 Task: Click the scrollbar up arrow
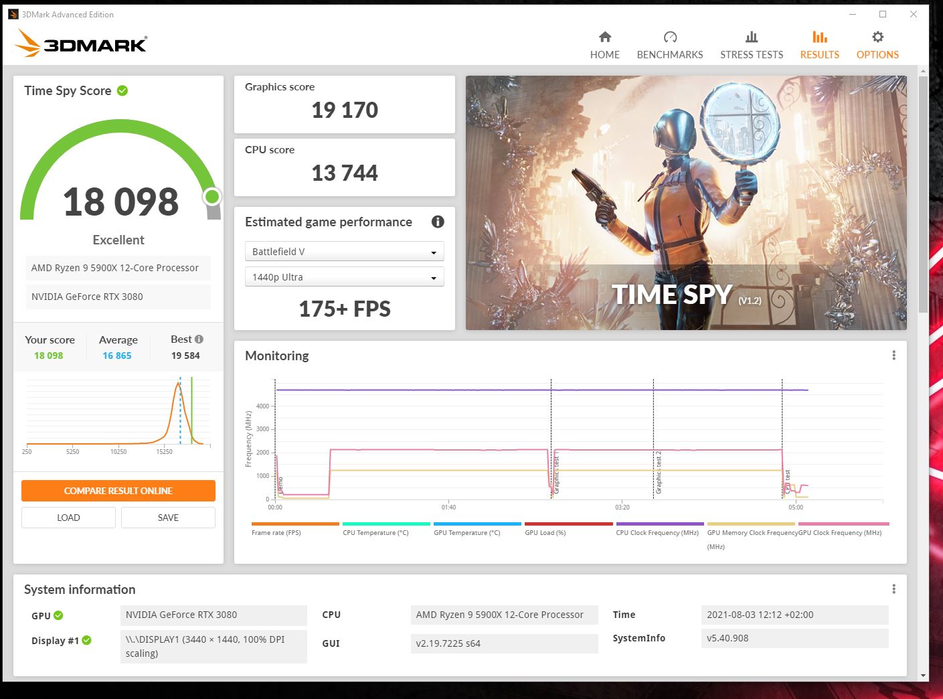(924, 70)
